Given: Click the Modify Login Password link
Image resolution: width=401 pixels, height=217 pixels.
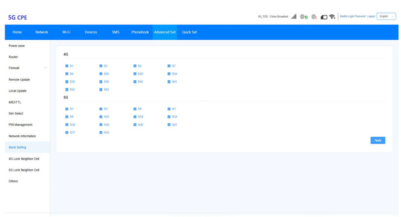Looking at the screenshot, I should [353, 16].
